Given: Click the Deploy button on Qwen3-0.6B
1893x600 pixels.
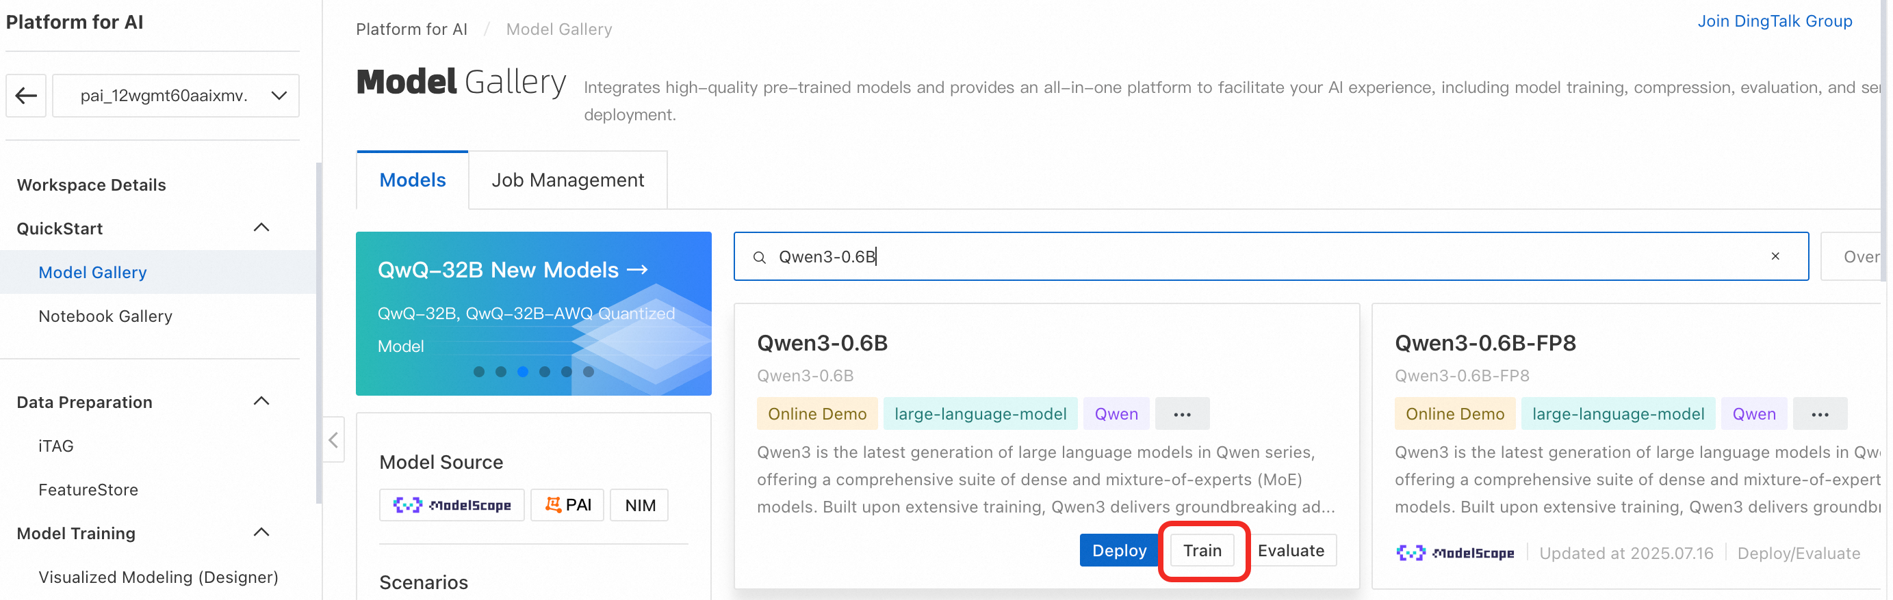Looking at the screenshot, I should [x=1119, y=551].
